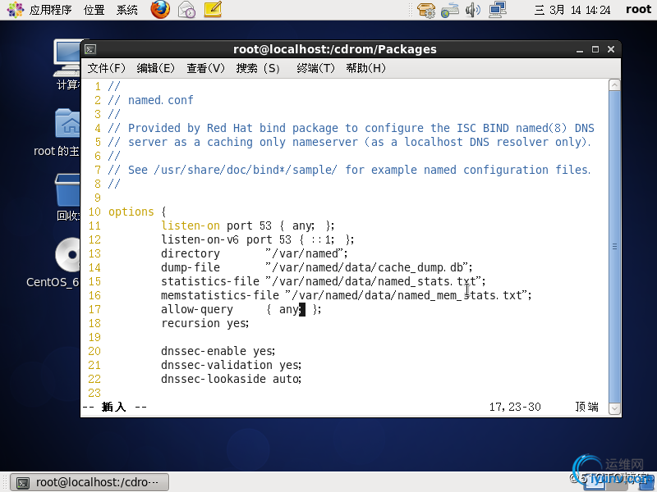Click the '17,23-30' cursor position indicator

(515, 407)
